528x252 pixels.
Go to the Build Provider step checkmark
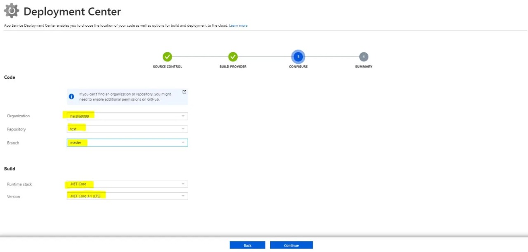pyautogui.click(x=233, y=57)
